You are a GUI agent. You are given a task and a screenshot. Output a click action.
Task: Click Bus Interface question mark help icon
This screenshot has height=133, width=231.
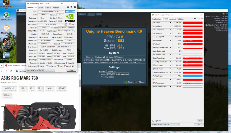click(75, 31)
